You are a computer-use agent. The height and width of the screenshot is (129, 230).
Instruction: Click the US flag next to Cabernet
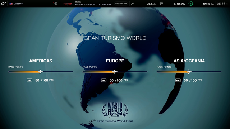click(x=11, y=4)
